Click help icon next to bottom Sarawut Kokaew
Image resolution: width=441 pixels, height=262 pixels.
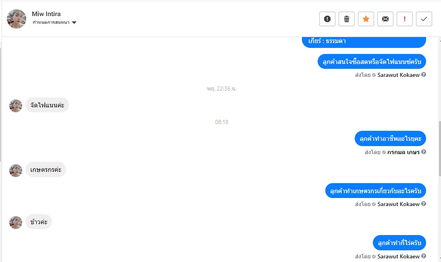tap(424, 256)
